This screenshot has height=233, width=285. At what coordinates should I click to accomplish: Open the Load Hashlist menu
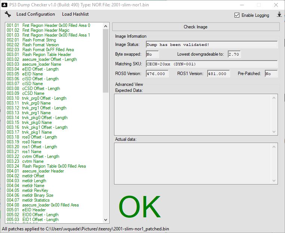coord(75,14)
